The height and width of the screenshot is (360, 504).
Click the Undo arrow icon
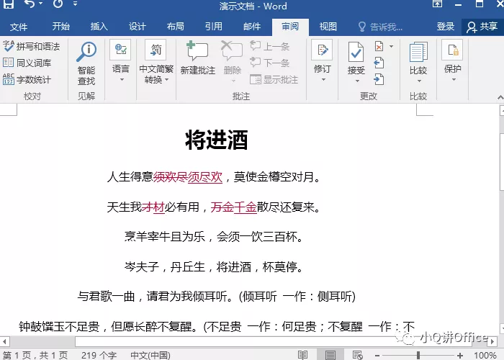(30, 4)
